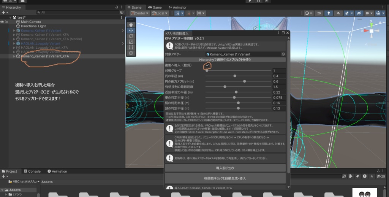Viewport: 389px width, 197px height.
Task: Select the Scale tool in Scene toolbar
Action: click(x=131, y=42)
